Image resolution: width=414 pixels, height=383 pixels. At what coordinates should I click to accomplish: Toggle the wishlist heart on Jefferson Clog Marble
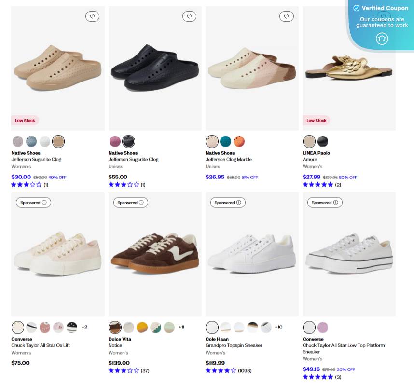286,16
